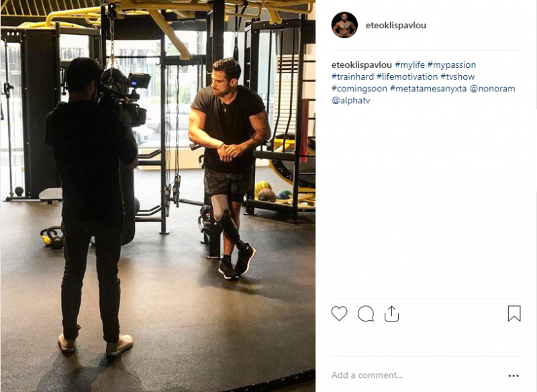Viewport: 537px width, 392px height.
Task: Share the post using the share icon
Action: coord(391,313)
